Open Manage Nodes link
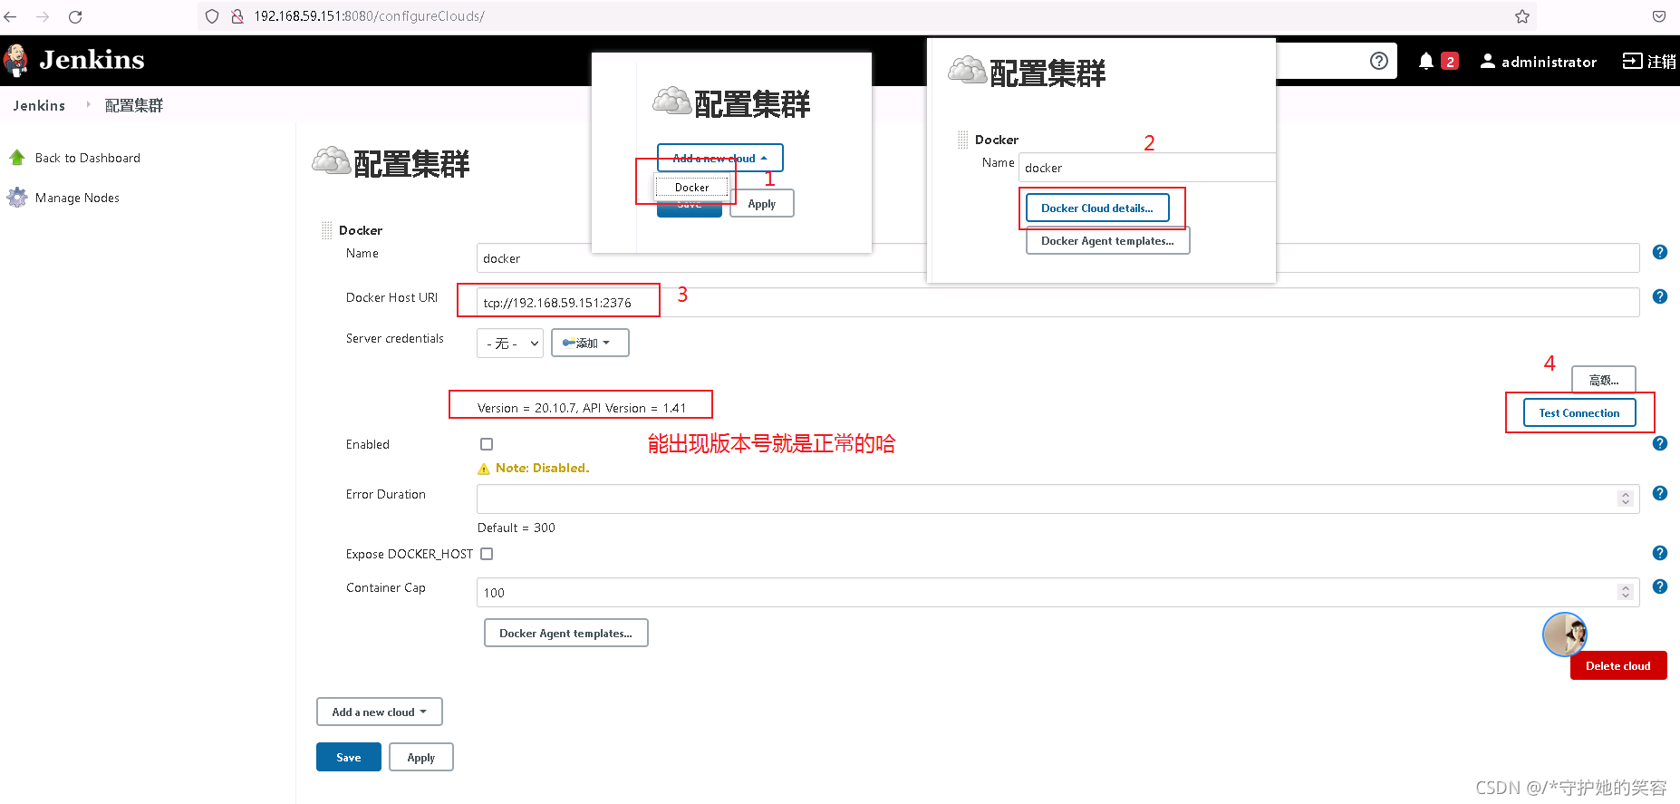This screenshot has width=1680, height=804. coord(77,198)
